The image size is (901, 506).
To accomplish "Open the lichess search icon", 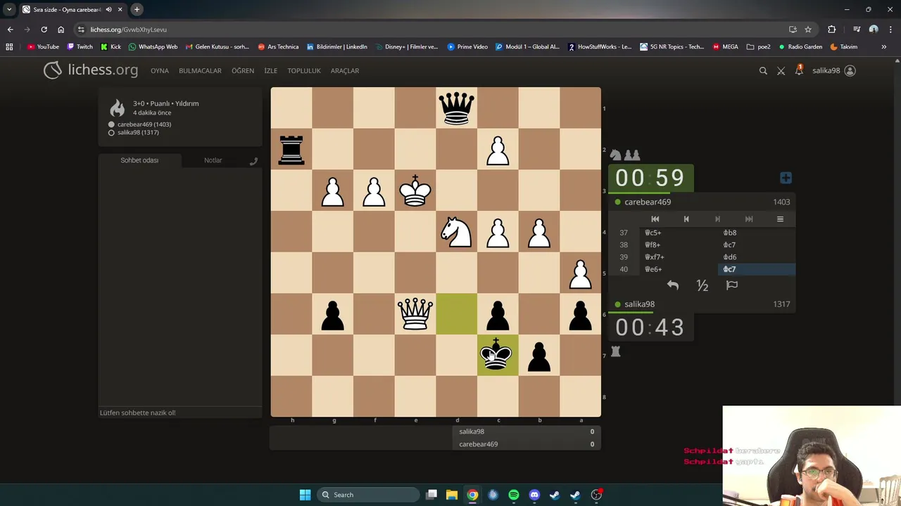I will (x=763, y=70).
